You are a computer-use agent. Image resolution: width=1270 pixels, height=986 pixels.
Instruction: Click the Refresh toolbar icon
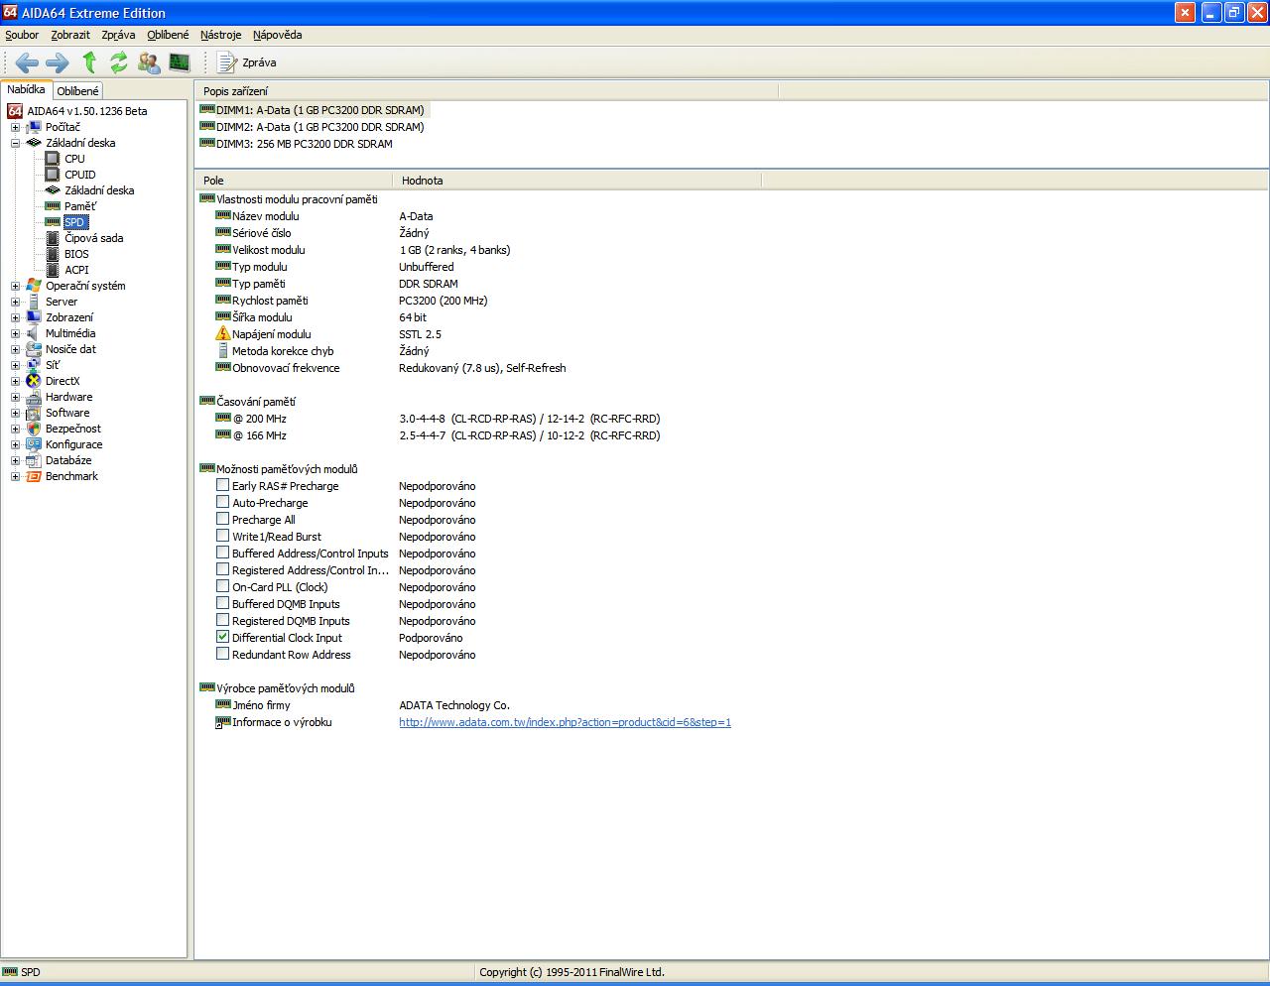pyautogui.click(x=119, y=62)
